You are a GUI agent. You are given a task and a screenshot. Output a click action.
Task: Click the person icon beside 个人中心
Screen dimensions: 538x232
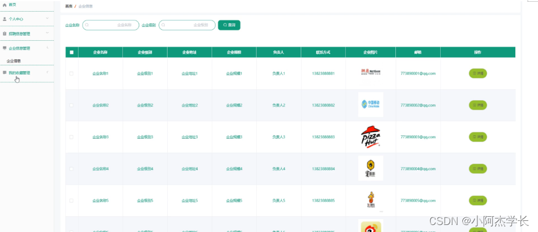[5, 19]
